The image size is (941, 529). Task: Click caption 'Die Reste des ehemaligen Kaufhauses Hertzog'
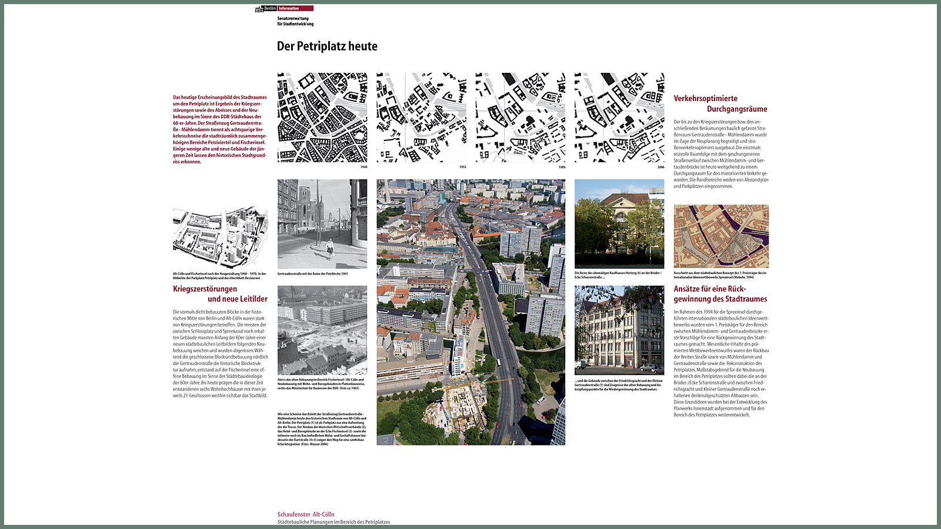point(618,275)
